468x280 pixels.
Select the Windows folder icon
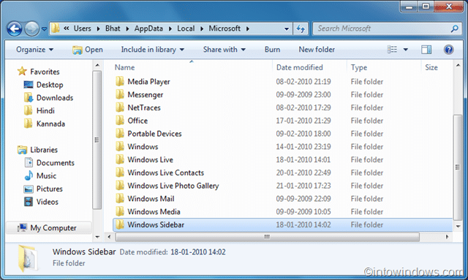120,146
